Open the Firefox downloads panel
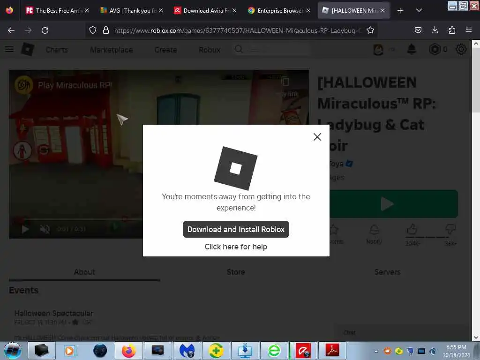The image size is (480, 360). tap(435, 30)
